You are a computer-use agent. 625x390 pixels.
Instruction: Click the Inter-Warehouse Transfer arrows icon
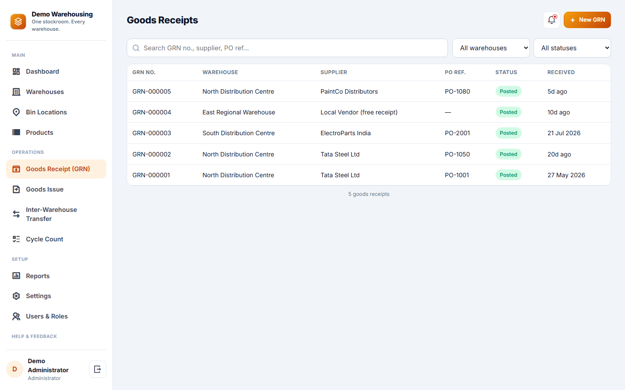(x=16, y=214)
